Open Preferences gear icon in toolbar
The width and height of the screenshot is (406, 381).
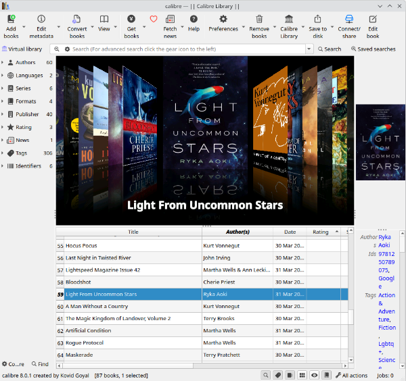pyautogui.click(x=223, y=20)
